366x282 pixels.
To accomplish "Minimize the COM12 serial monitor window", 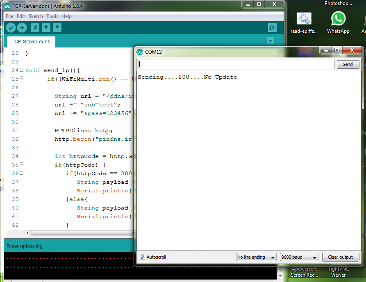I will tap(326, 50).
